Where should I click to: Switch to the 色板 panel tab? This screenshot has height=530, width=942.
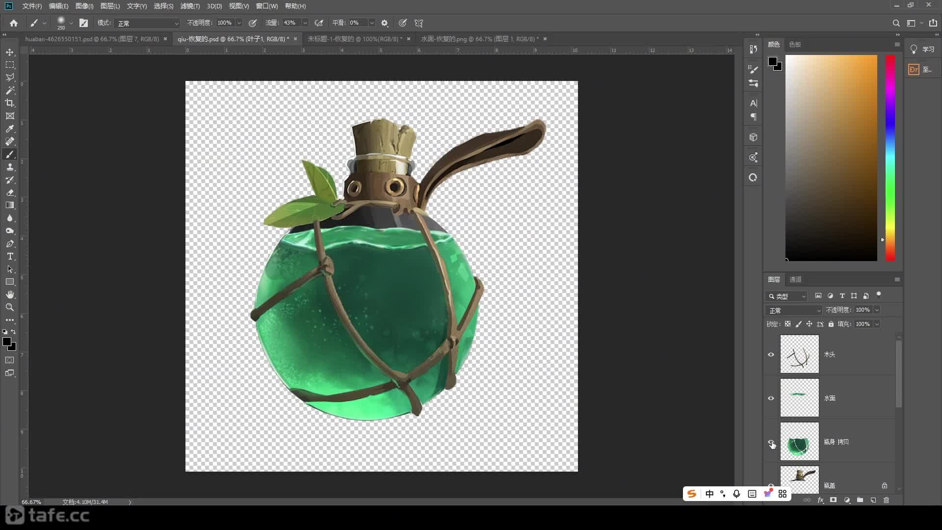pyautogui.click(x=795, y=44)
